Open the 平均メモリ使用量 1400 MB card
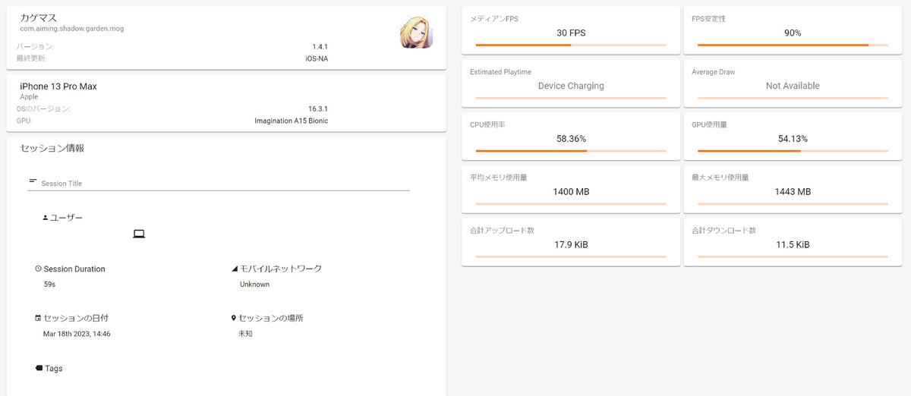Viewport: 911px width, 396px height. (x=571, y=189)
